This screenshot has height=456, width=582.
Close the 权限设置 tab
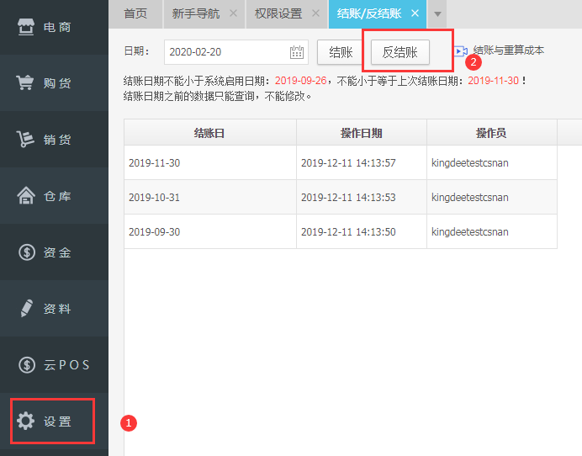click(315, 13)
